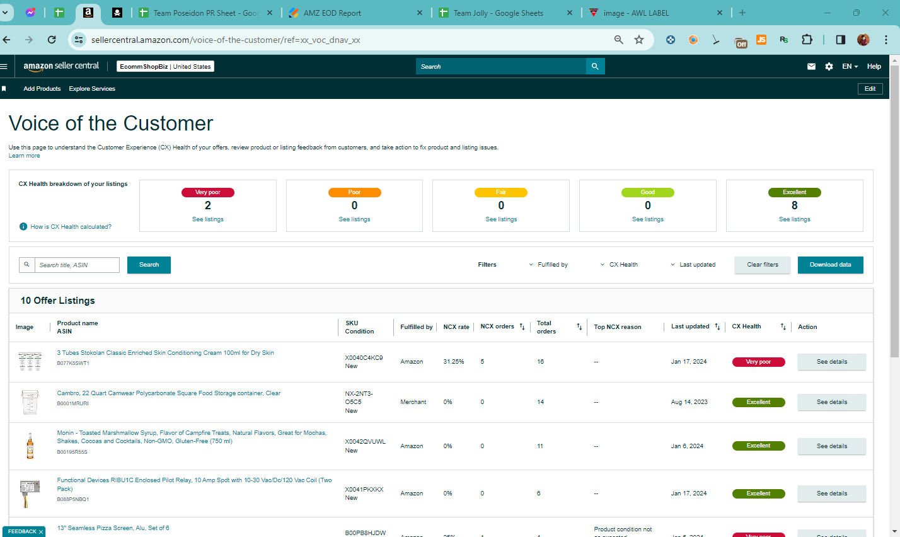Close the FEEDBACK widget with its X
The image size is (900, 537).
[41, 532]
